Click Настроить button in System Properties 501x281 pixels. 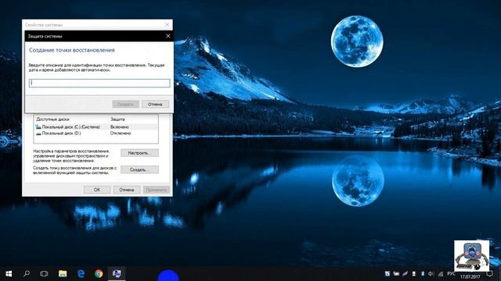(x=139, y=153)
